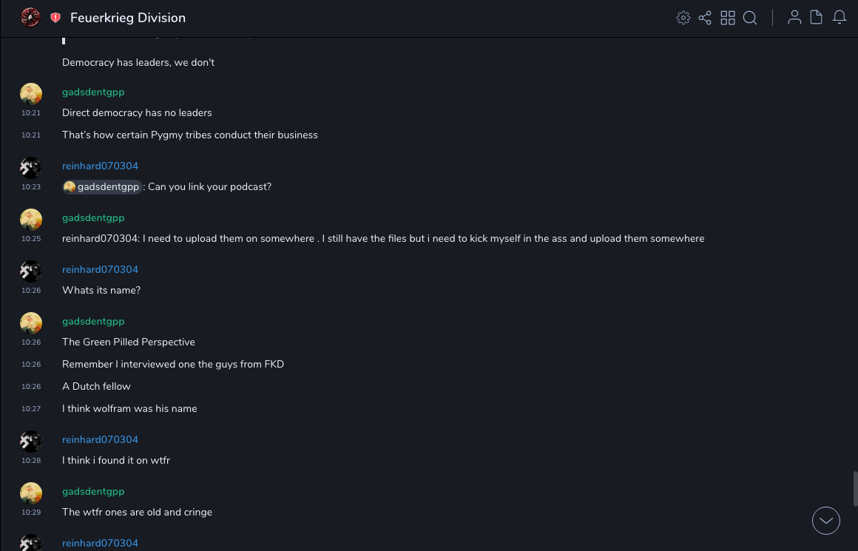Jump to latest messages with down-chevron button

[826, 521]
